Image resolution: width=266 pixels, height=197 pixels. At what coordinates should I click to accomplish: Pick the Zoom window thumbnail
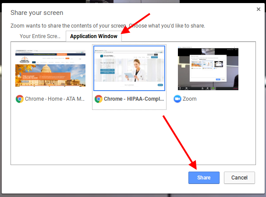click(209, 69)
